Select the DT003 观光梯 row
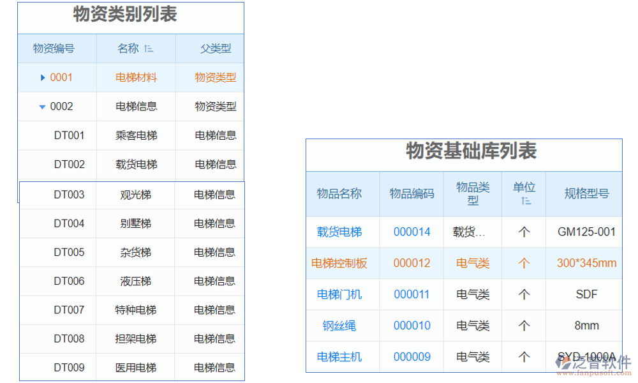The width and height of the screenshot is (638, 383). (135, 195)
